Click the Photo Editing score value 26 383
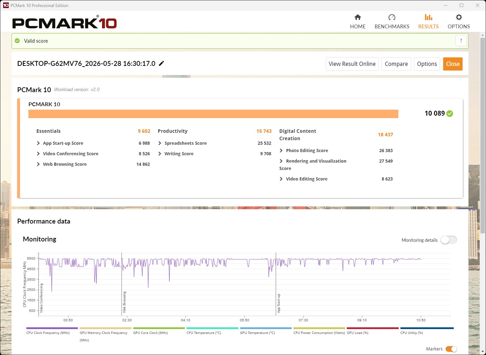 [386, 150]
